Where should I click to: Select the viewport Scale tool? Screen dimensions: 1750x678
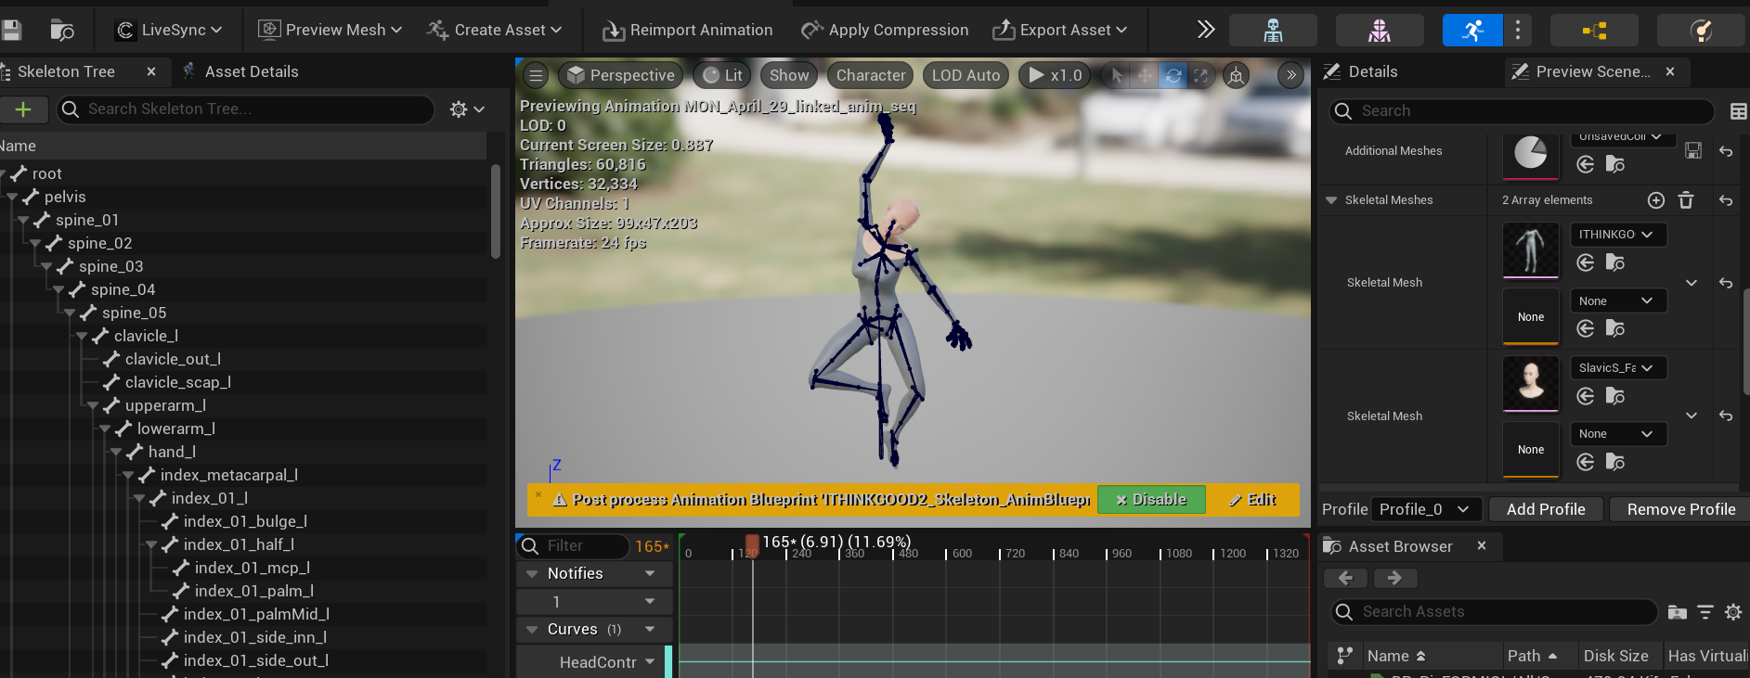pos(1201,75)
